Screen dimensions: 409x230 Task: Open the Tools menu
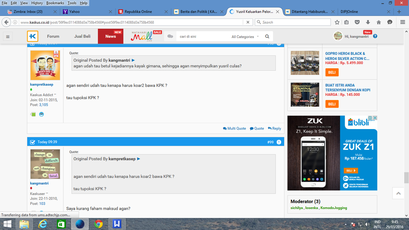(x=72, y=3)
